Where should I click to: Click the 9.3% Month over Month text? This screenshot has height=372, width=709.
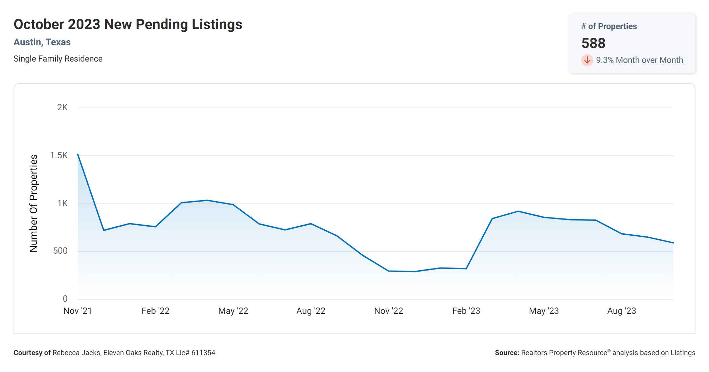[x=639, y=60]
